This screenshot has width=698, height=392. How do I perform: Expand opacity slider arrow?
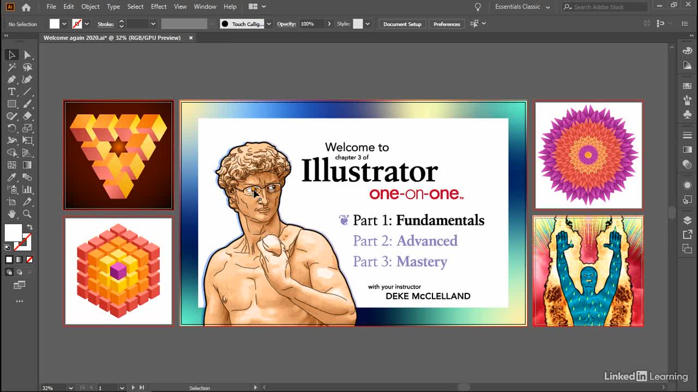[x=328, y=24]
